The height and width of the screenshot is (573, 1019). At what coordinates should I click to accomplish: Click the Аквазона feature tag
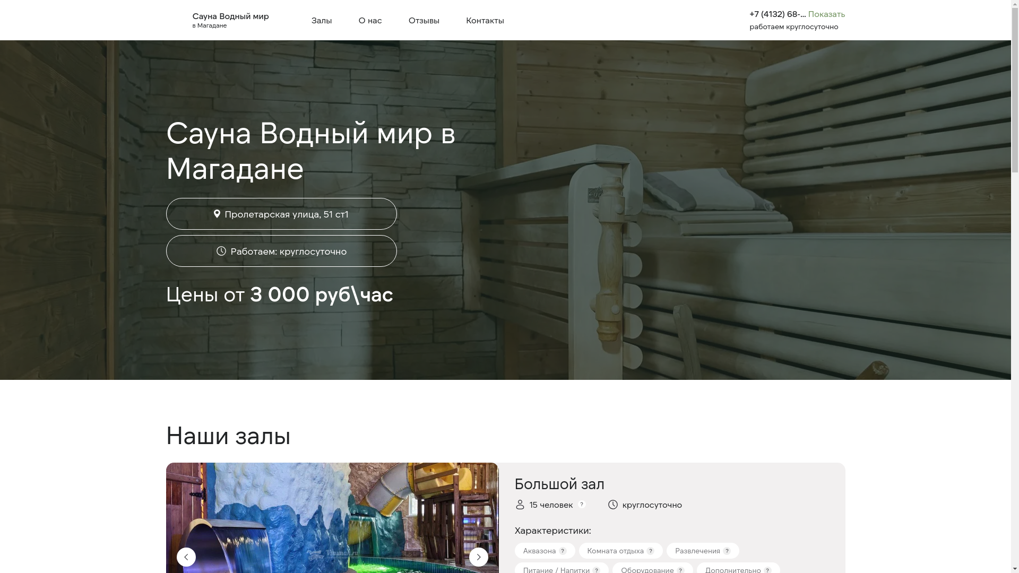[x=545, y=551]
